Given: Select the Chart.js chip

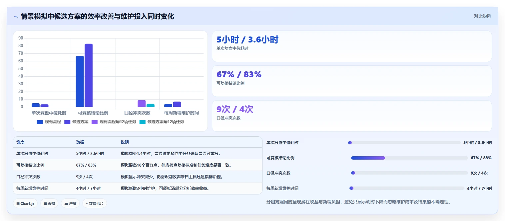Looking at the screenshot, I should 25,203.
